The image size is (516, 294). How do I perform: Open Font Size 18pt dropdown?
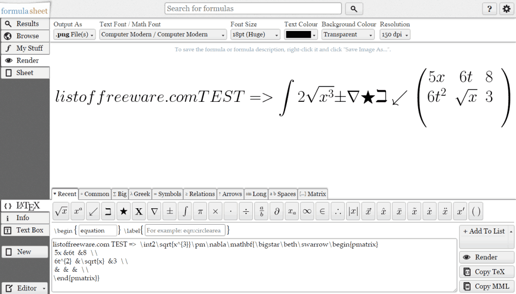coord(255,35)
